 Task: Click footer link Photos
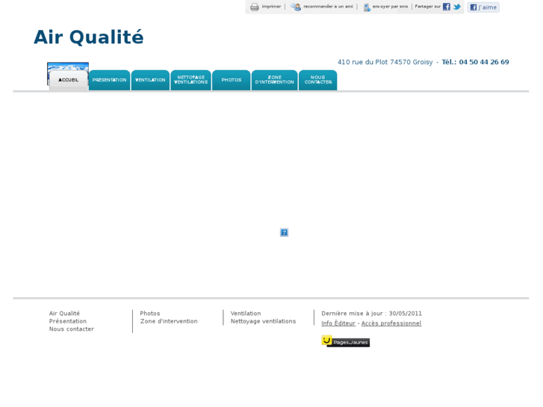coord(150,314)
